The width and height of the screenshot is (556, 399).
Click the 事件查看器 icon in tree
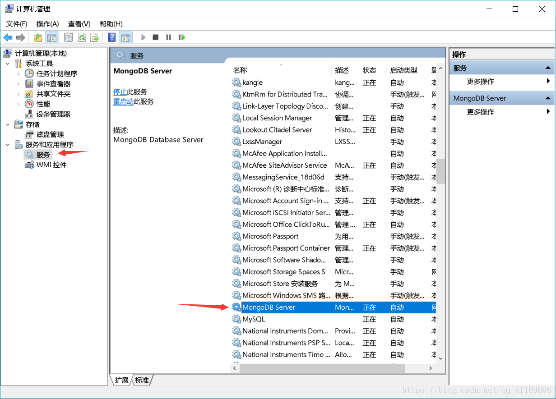[29, 84]
